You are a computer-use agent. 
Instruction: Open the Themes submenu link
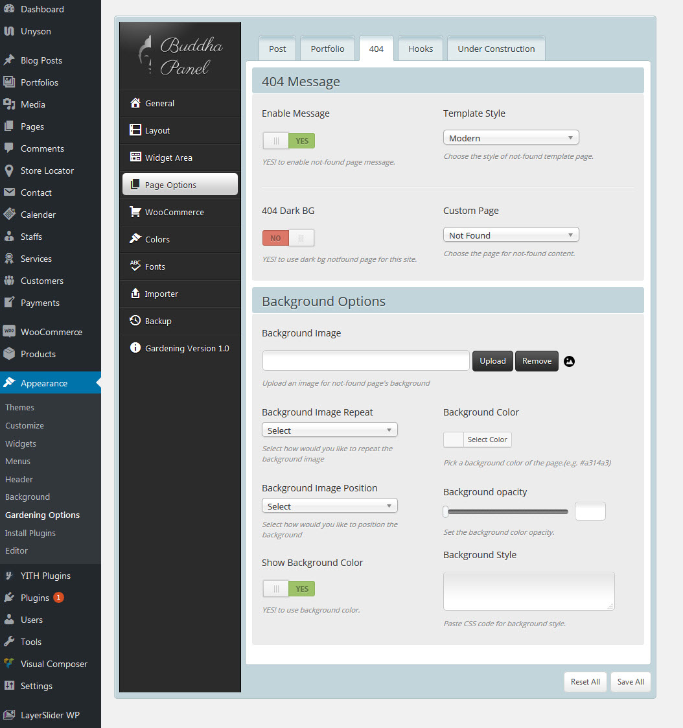tap(19, 407)
